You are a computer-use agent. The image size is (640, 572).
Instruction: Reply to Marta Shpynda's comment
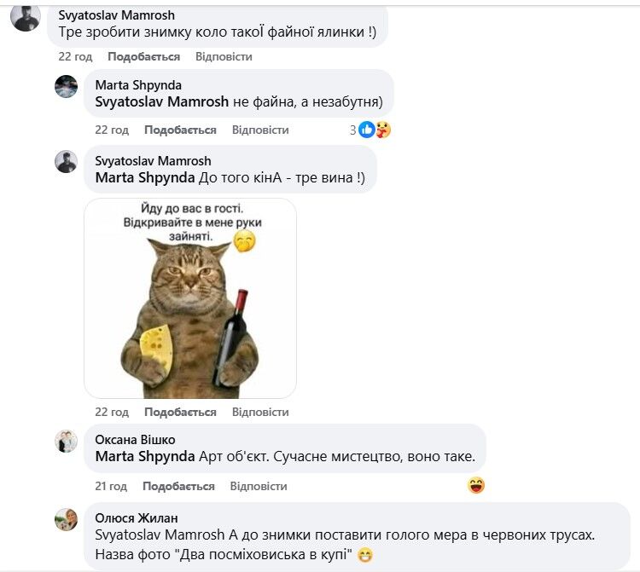point(260,130)
